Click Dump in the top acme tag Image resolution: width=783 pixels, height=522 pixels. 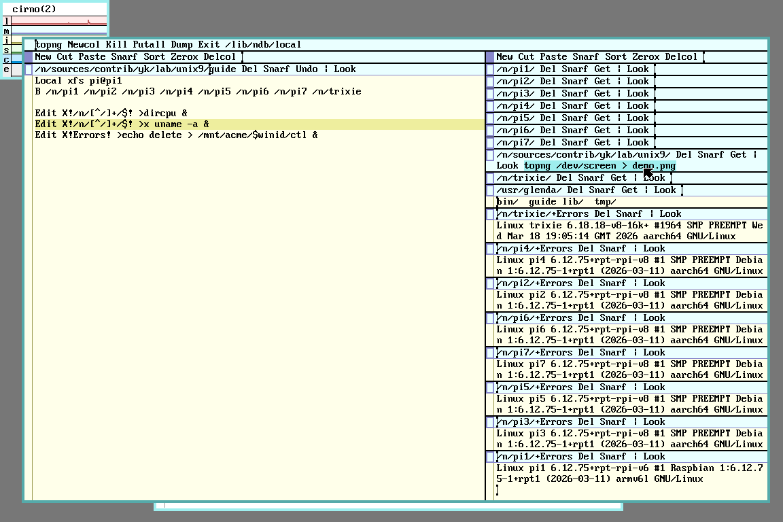coord(181,45)
